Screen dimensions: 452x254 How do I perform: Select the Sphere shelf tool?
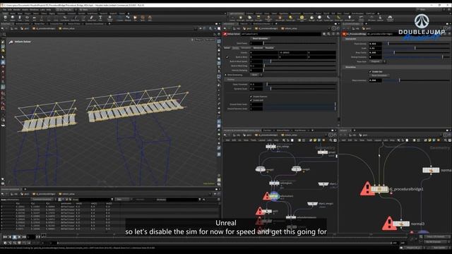[13, 18]
